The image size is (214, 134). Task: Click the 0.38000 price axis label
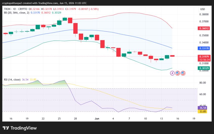[x=204, y=14]
